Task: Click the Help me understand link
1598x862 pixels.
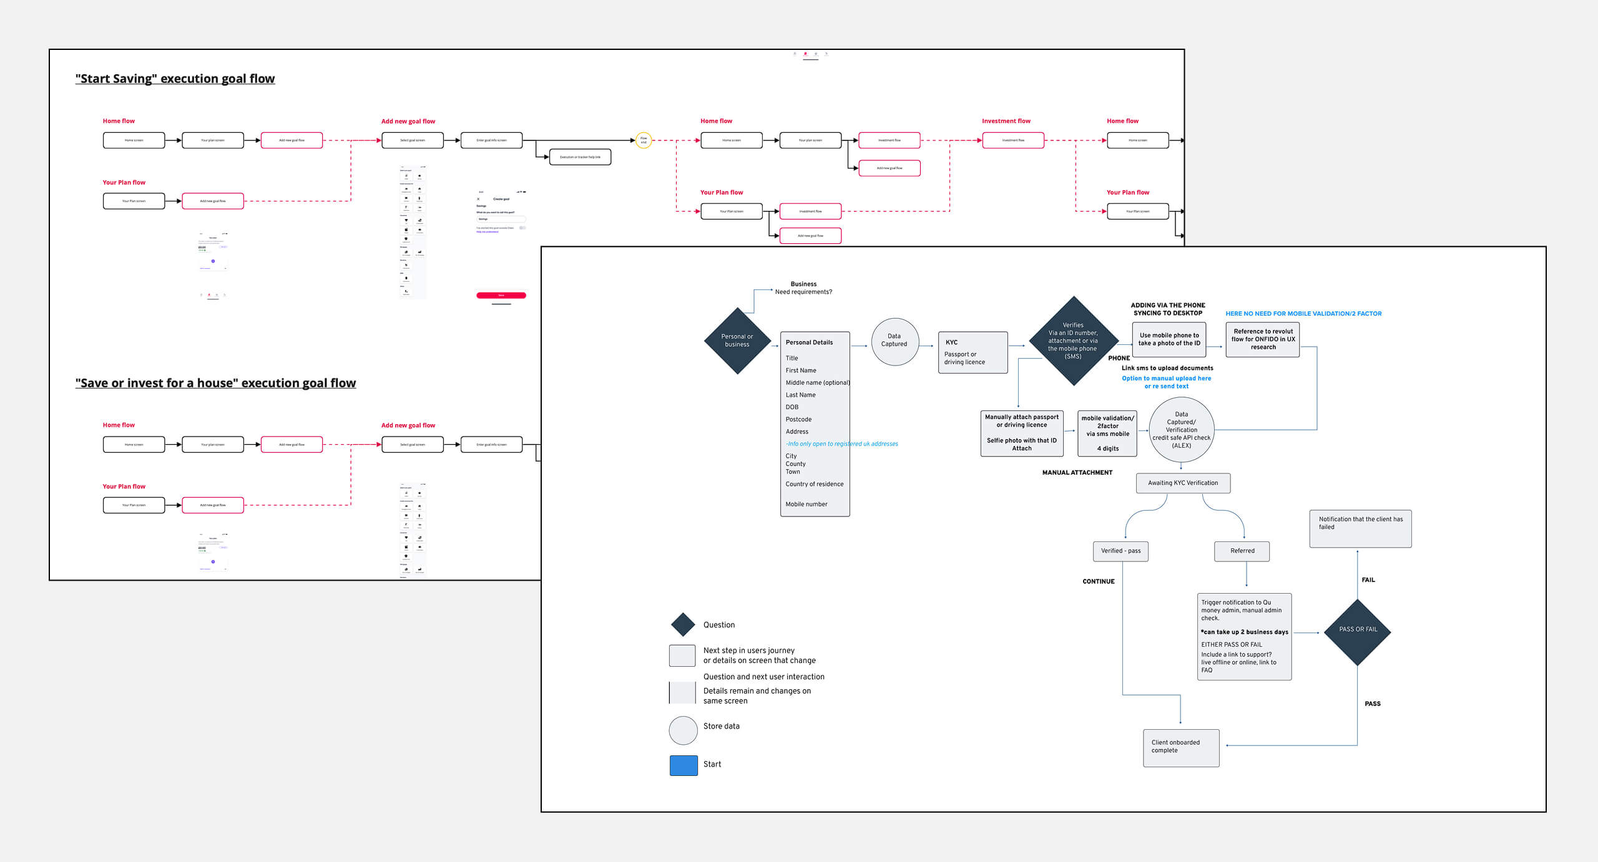Action: (x=488, y=231)
